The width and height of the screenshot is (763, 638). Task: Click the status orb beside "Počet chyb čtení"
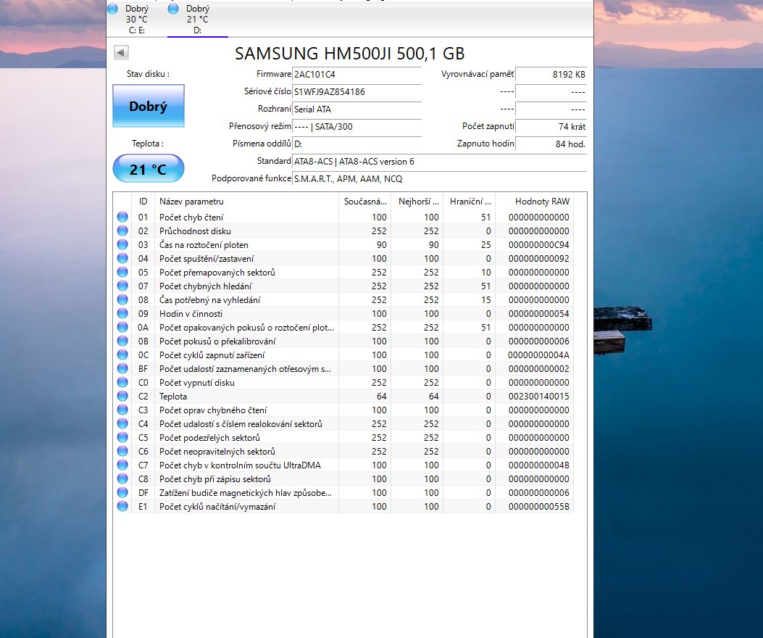(122, 217)
